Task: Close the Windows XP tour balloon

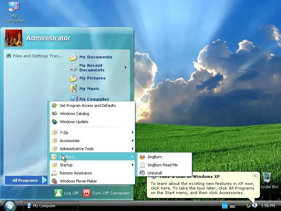Action: coord(255,176)
